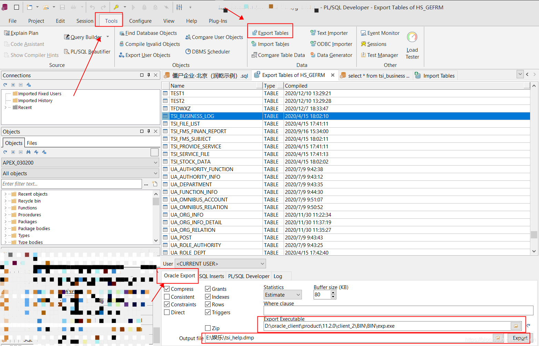Switch to Import Tables document tab
Image resolution: width=539 pixels, height=346 pixels.
[x=435, y=76]
